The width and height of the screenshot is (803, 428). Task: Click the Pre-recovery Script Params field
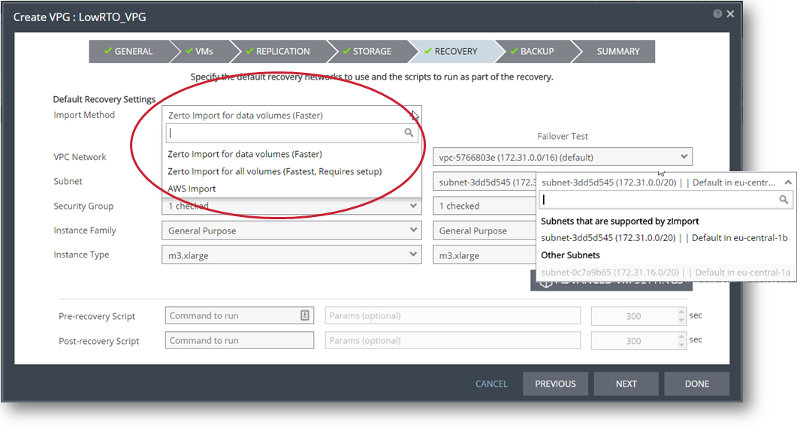pyautogui.click(x=453, y=316)
